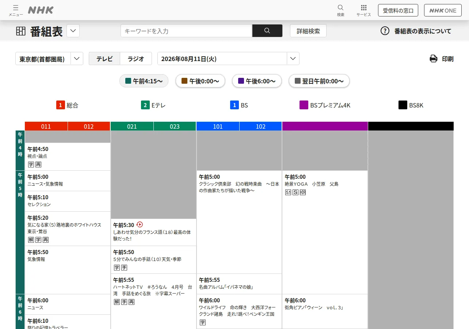Click the green Eテレ channel 2 icon
The width and height of the screenshot is (469, 329).
click(x=145, y=105)
